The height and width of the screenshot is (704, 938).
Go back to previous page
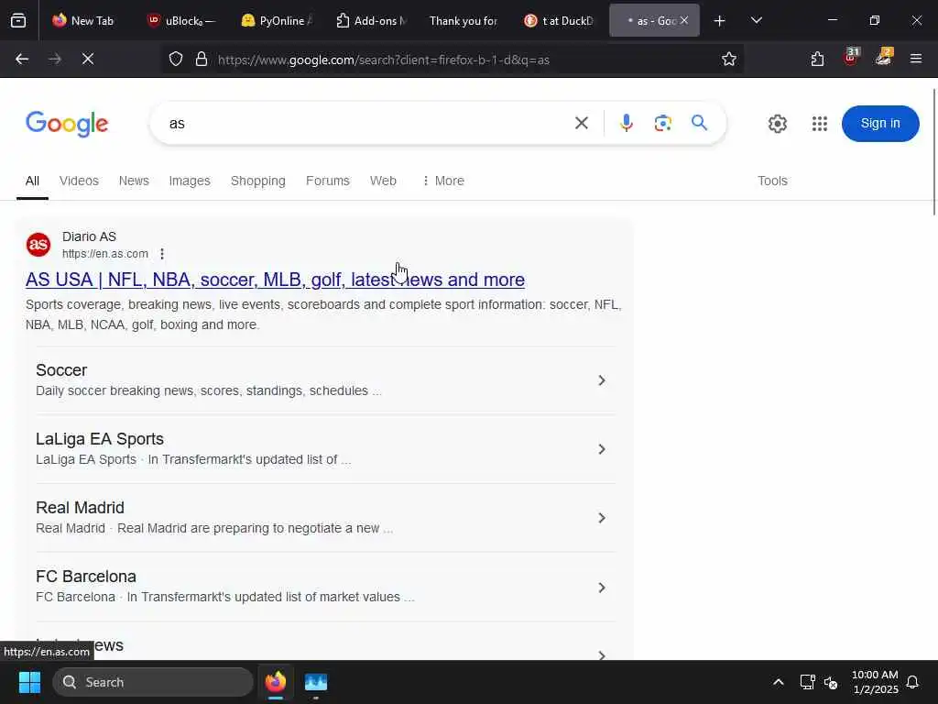point(22,60)
